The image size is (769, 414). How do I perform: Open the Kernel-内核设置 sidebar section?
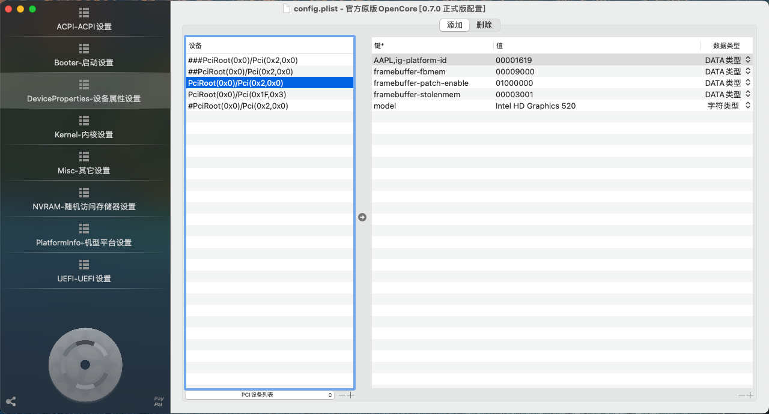click(84, 127)
